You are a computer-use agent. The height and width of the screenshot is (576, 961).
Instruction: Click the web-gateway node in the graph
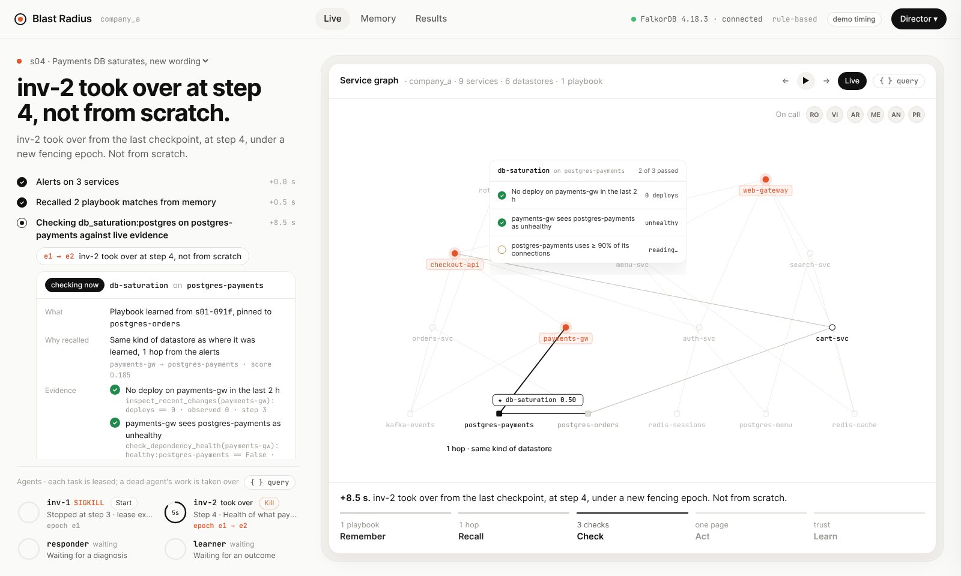click(765, 179)
